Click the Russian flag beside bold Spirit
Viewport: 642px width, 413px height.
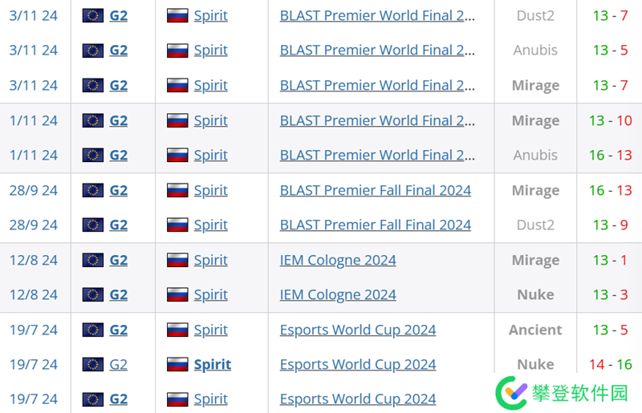pyautogui.click(x=177, y=365)
